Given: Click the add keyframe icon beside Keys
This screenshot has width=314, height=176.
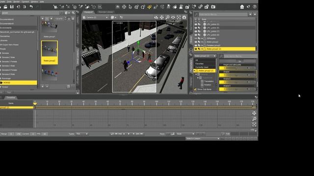Looking at the screenshot, I should click(x=173, y=134).
